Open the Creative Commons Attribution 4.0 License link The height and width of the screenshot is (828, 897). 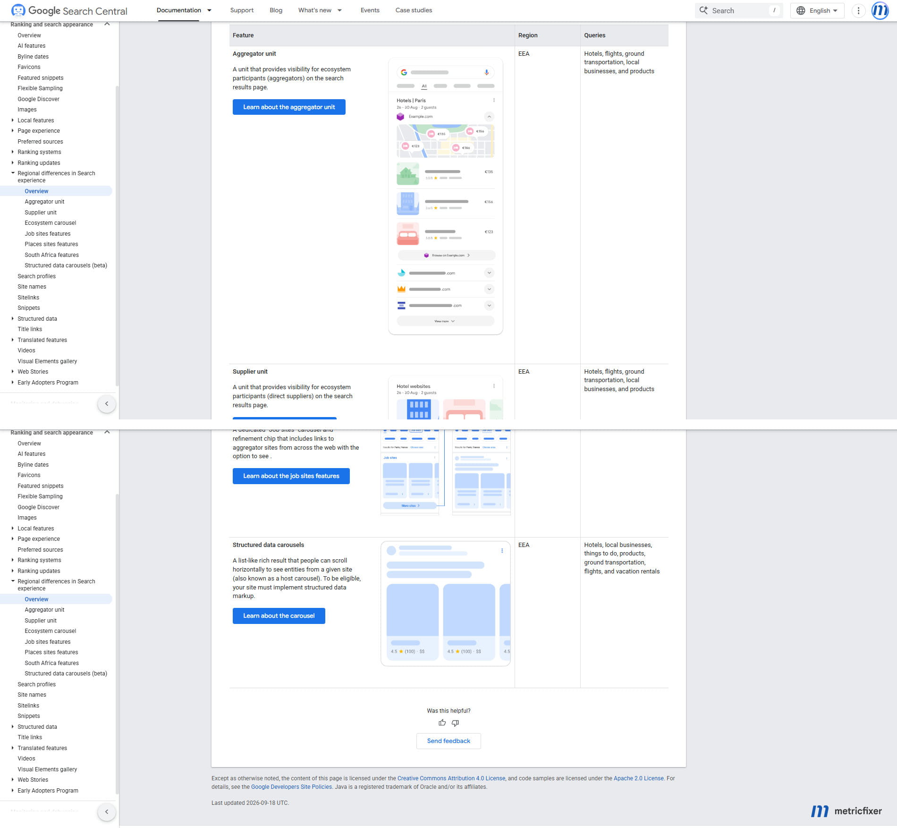coord(451,778)
